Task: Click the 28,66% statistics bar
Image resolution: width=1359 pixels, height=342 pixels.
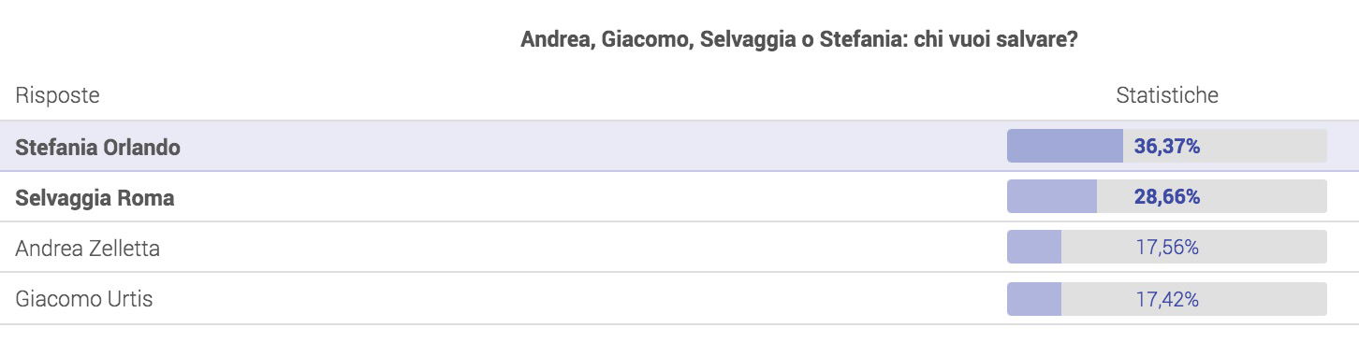Action: pos(1167,196)
